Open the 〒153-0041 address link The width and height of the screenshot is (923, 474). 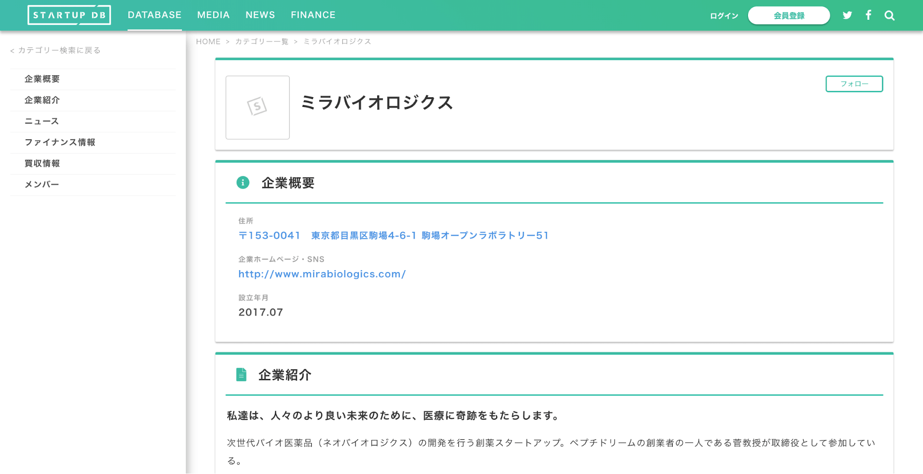click(393, 236)
